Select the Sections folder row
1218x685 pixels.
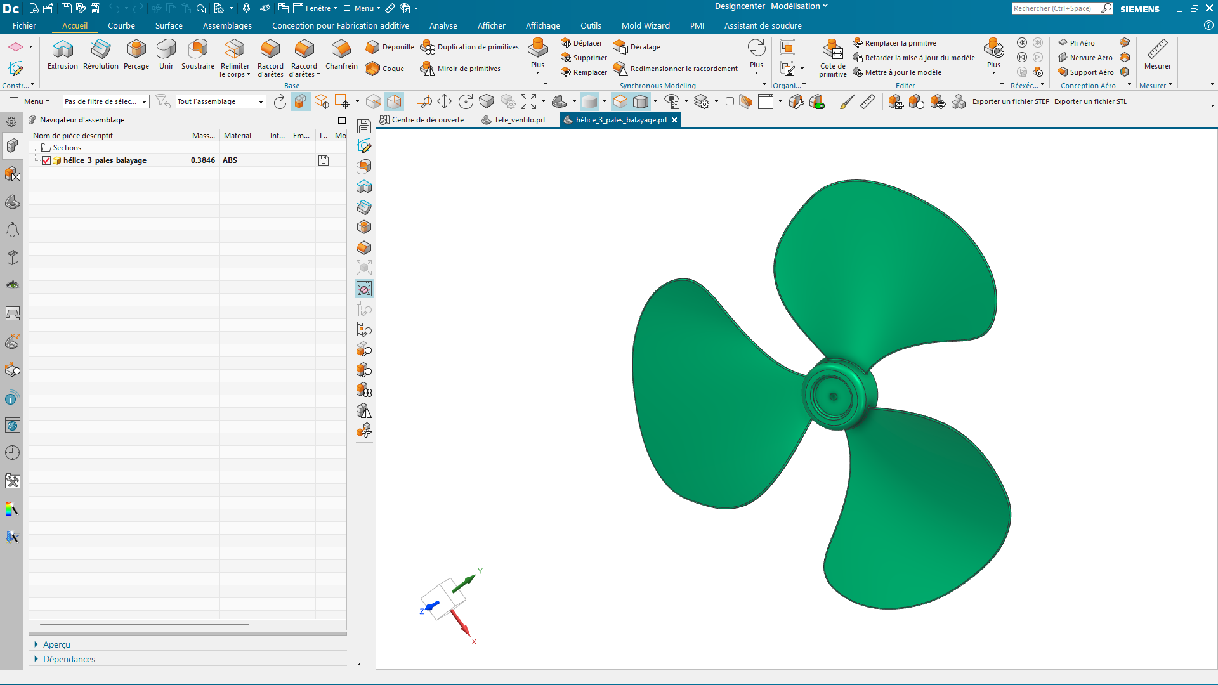pos(67,148)
